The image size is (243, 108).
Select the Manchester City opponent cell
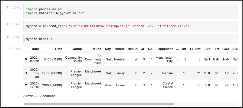tap(164, 59)
